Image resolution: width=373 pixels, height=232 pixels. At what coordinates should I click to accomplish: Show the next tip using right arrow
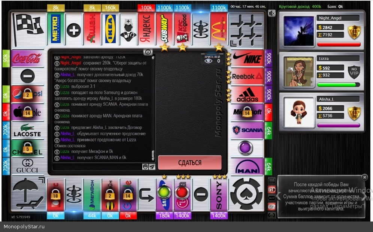click(364, 196)
